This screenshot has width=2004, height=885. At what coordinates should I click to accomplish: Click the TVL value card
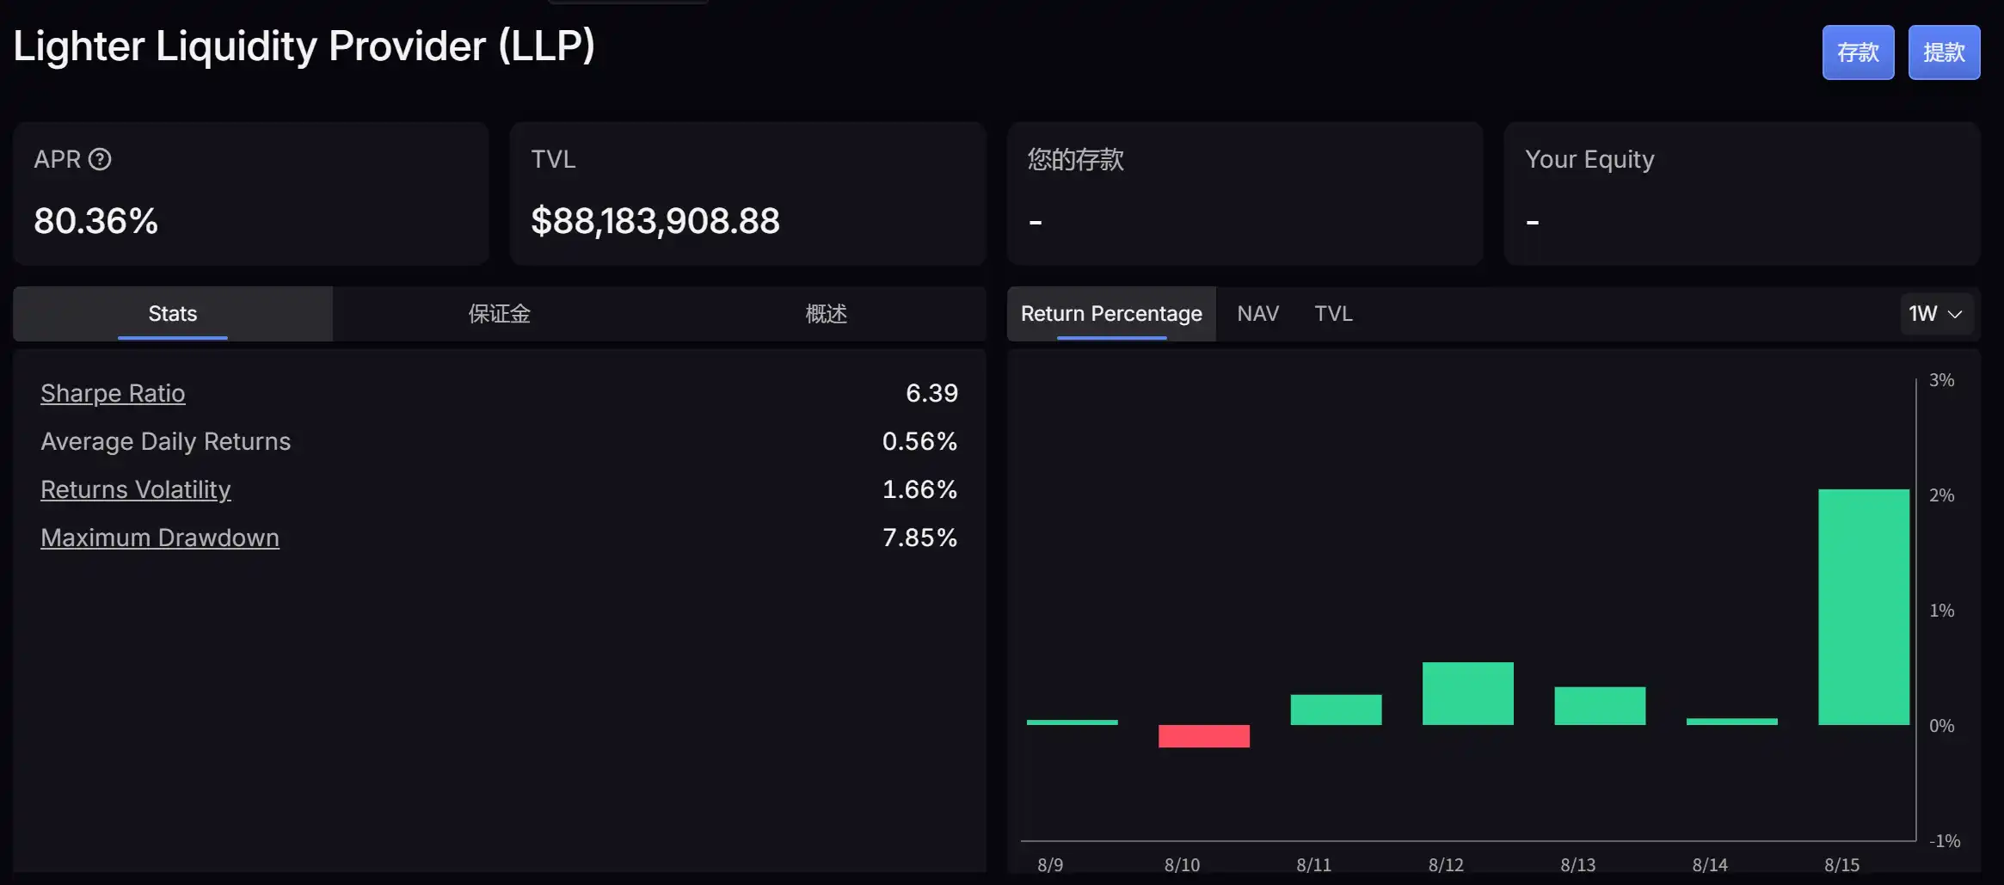747,194
